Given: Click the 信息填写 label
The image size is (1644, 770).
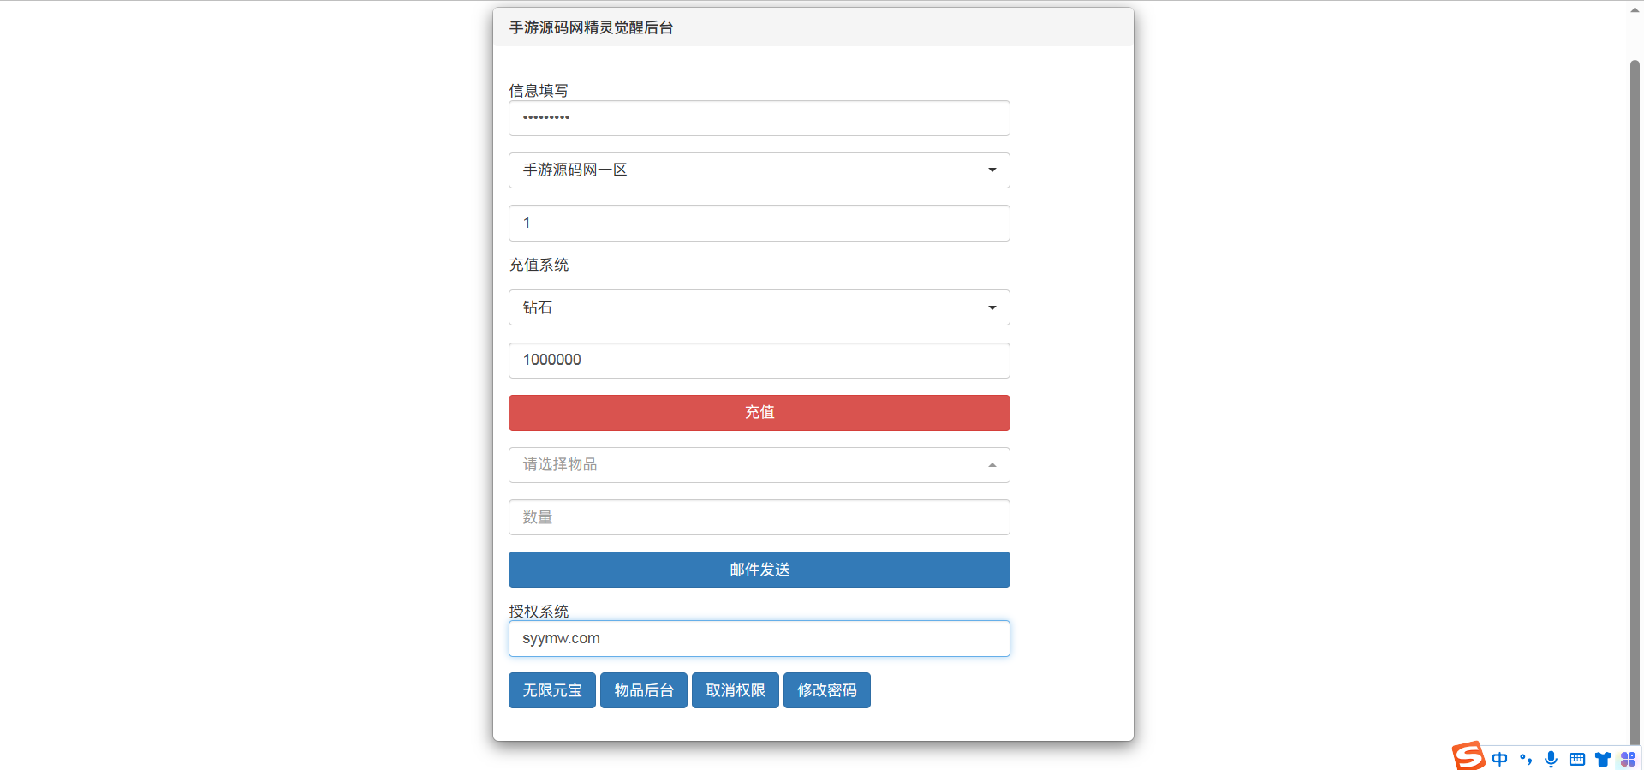Looking at the screenshot, I should pyautogui.click(x=539, y=90).
